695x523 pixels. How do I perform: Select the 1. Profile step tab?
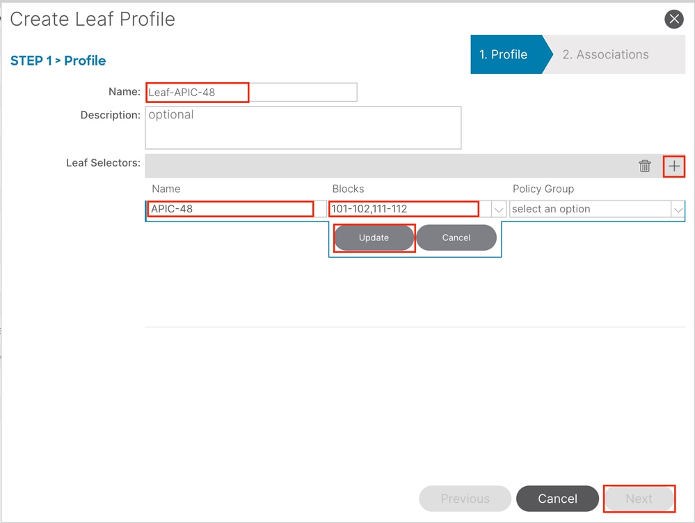[504, 54]
